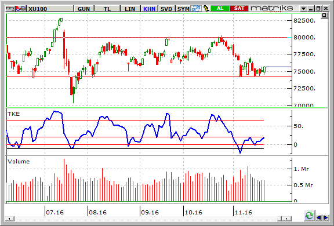Click the horizontal scrollbar thumb
Screen dimensions: 334x226
[279, 218]
